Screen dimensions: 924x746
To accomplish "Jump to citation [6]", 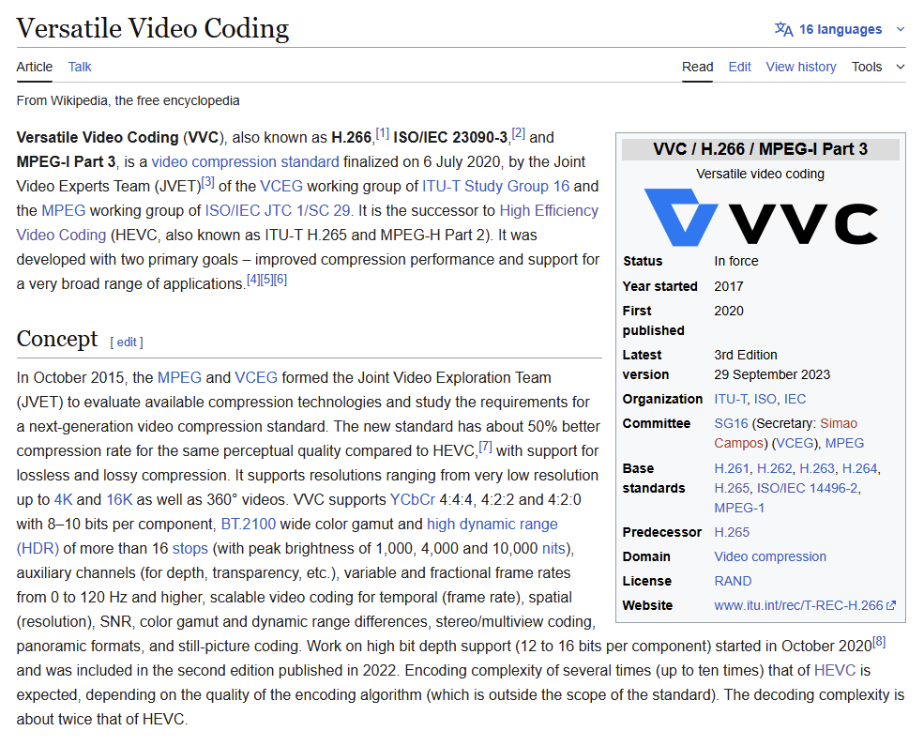I will 280,280.
